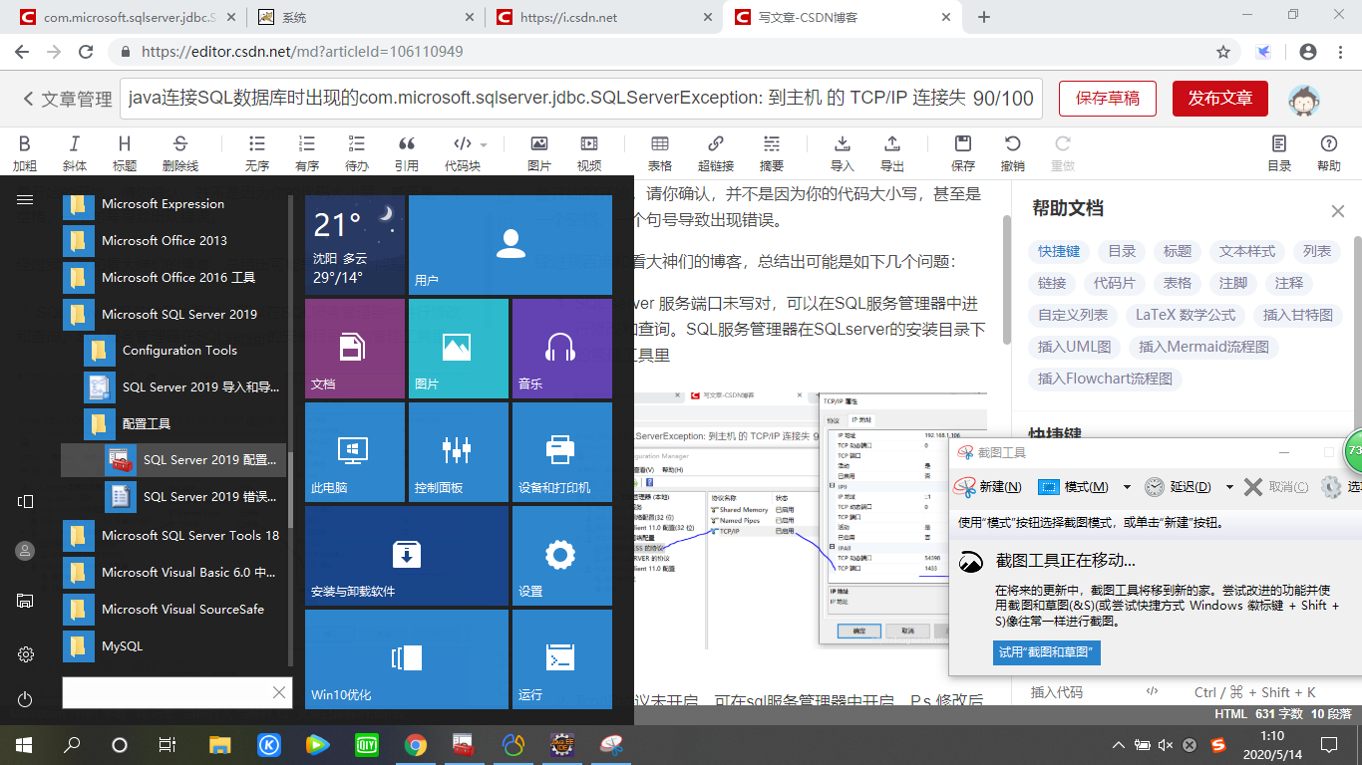
Task: Publish the article with 发布文章
Action: pyautogui.click(x=1219, y=100)
